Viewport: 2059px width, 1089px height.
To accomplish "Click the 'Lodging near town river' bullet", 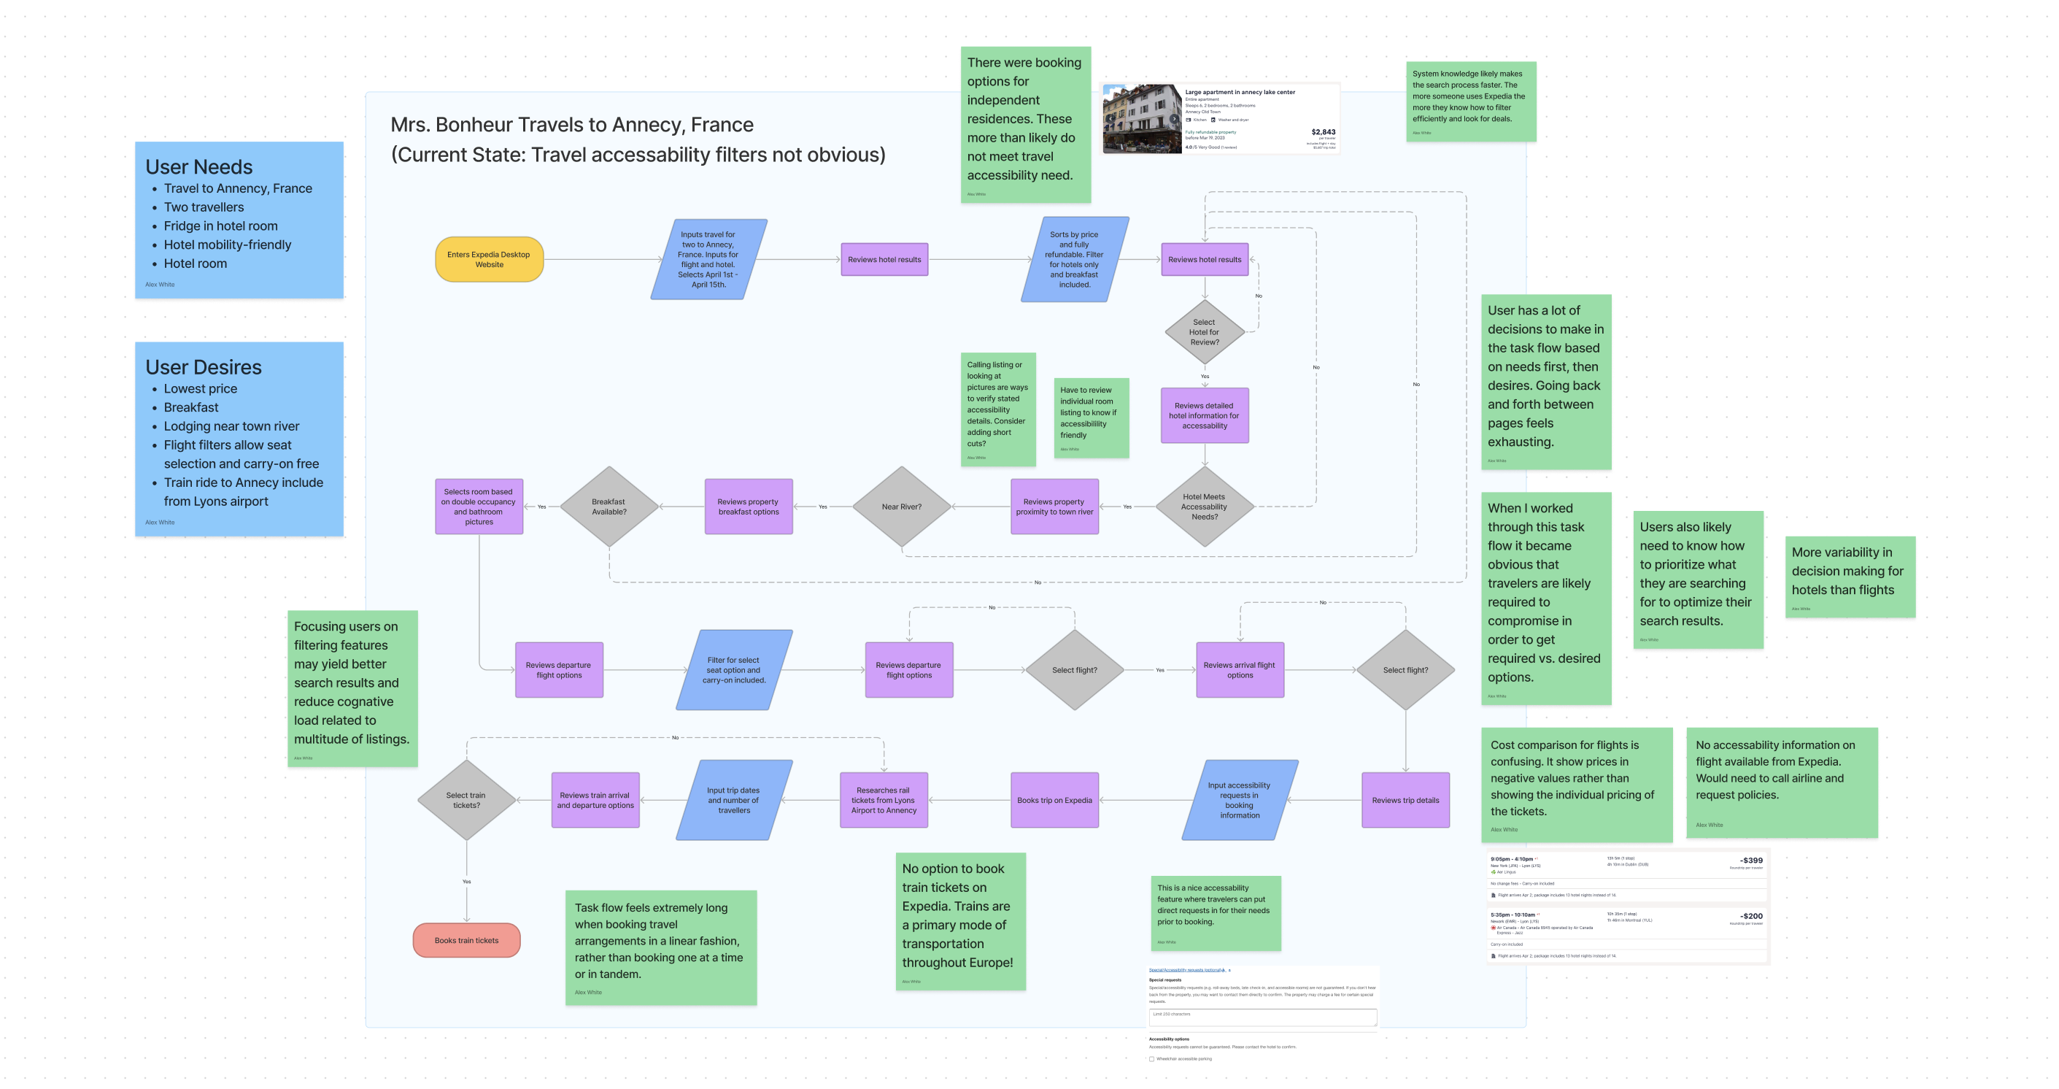I will (x=232, y=426).
